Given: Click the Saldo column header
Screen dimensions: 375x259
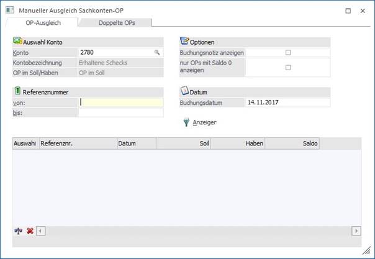Looking at the screenshot, I should coord(292,143).
